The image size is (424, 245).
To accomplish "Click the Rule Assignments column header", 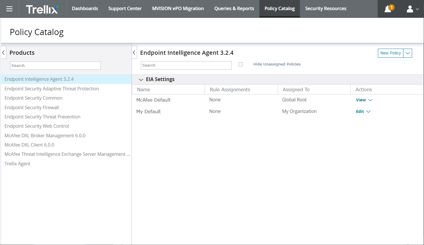I will click(241, 89).
